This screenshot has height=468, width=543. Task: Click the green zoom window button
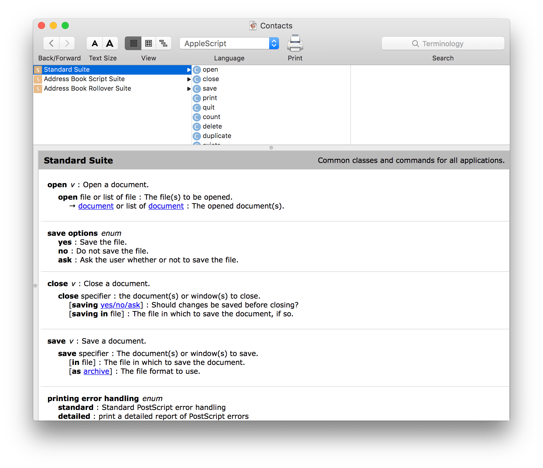(x=65, y=26)
